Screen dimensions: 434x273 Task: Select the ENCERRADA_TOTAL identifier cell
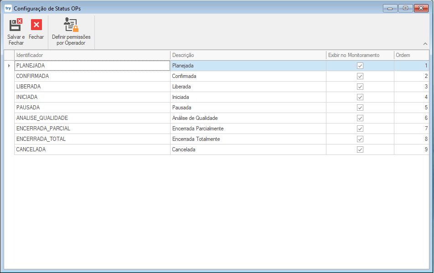92,139
